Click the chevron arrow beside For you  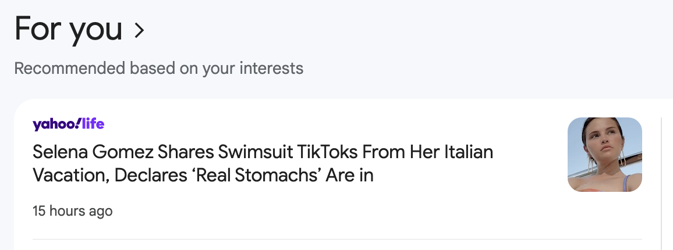[139, 30]
